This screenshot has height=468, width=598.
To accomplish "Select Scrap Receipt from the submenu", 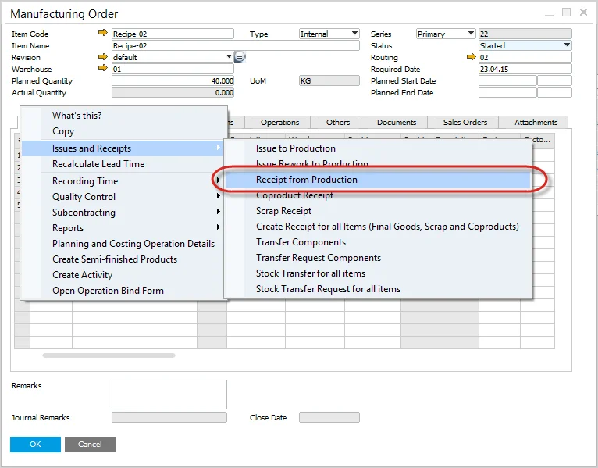I will coord(283,211).
